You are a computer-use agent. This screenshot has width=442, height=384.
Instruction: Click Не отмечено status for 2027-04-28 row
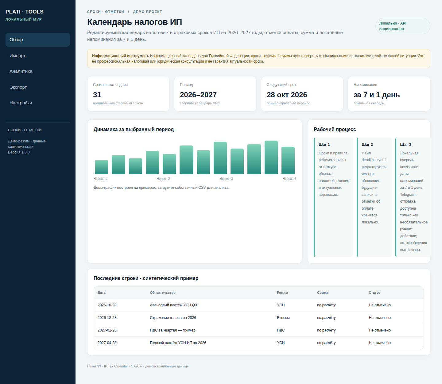[x=380, y=343]
